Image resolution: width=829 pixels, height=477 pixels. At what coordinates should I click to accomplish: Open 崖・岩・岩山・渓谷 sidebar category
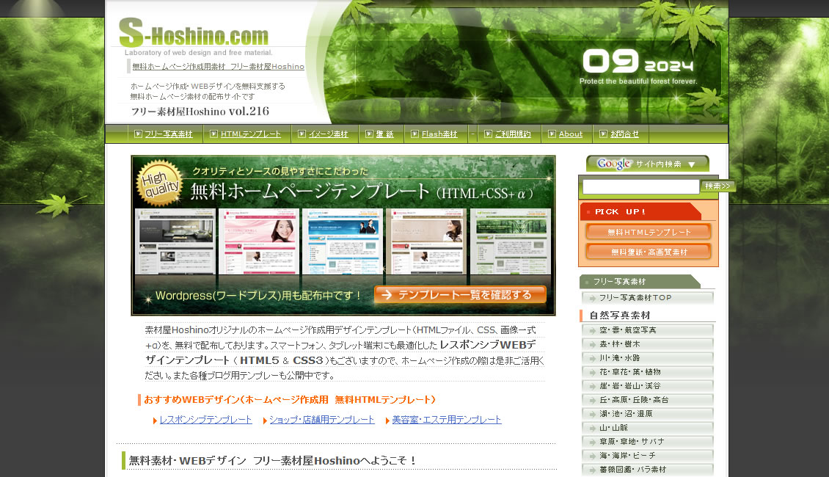[x=648, y=386]
